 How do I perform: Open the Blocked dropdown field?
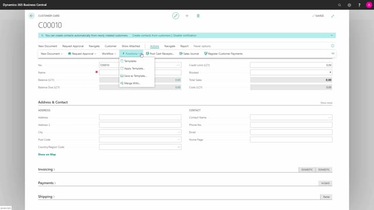(x=291, y=72)
